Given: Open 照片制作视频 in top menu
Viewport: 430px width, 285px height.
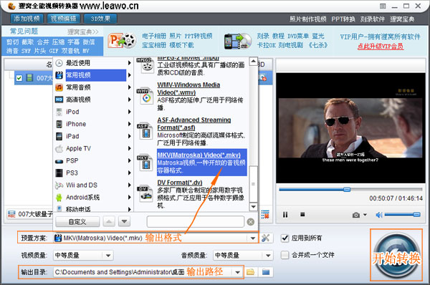Looking at the screenshot, I should click(308, 19).
